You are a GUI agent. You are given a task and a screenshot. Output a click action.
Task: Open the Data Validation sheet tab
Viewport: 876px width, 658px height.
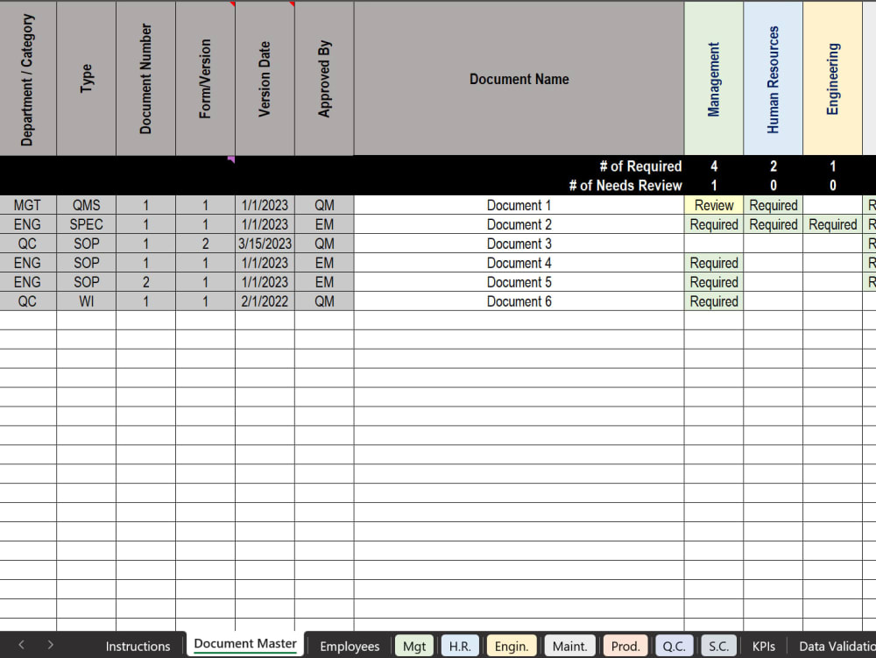(x=833, y=646)
